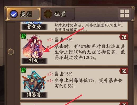This screenshot has width=137, height=105.
Task: Open the grid view icon
Action: coord(125,14)
